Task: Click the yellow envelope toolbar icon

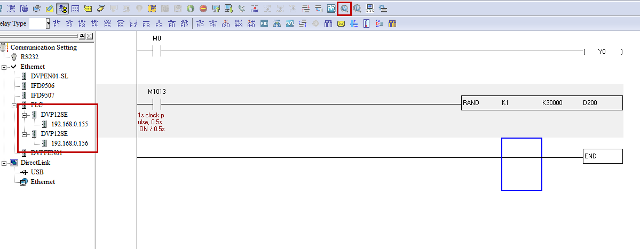Action: pos(341,24)
